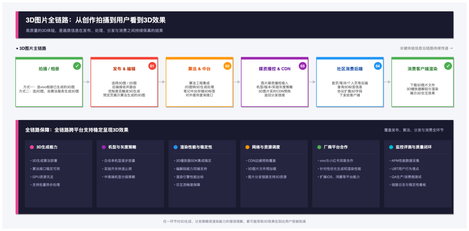This screenshot has height=231, width=469.
Task: Click the bullet 3D播放器SDK集成稳定
Action: (x=192, y=160)
